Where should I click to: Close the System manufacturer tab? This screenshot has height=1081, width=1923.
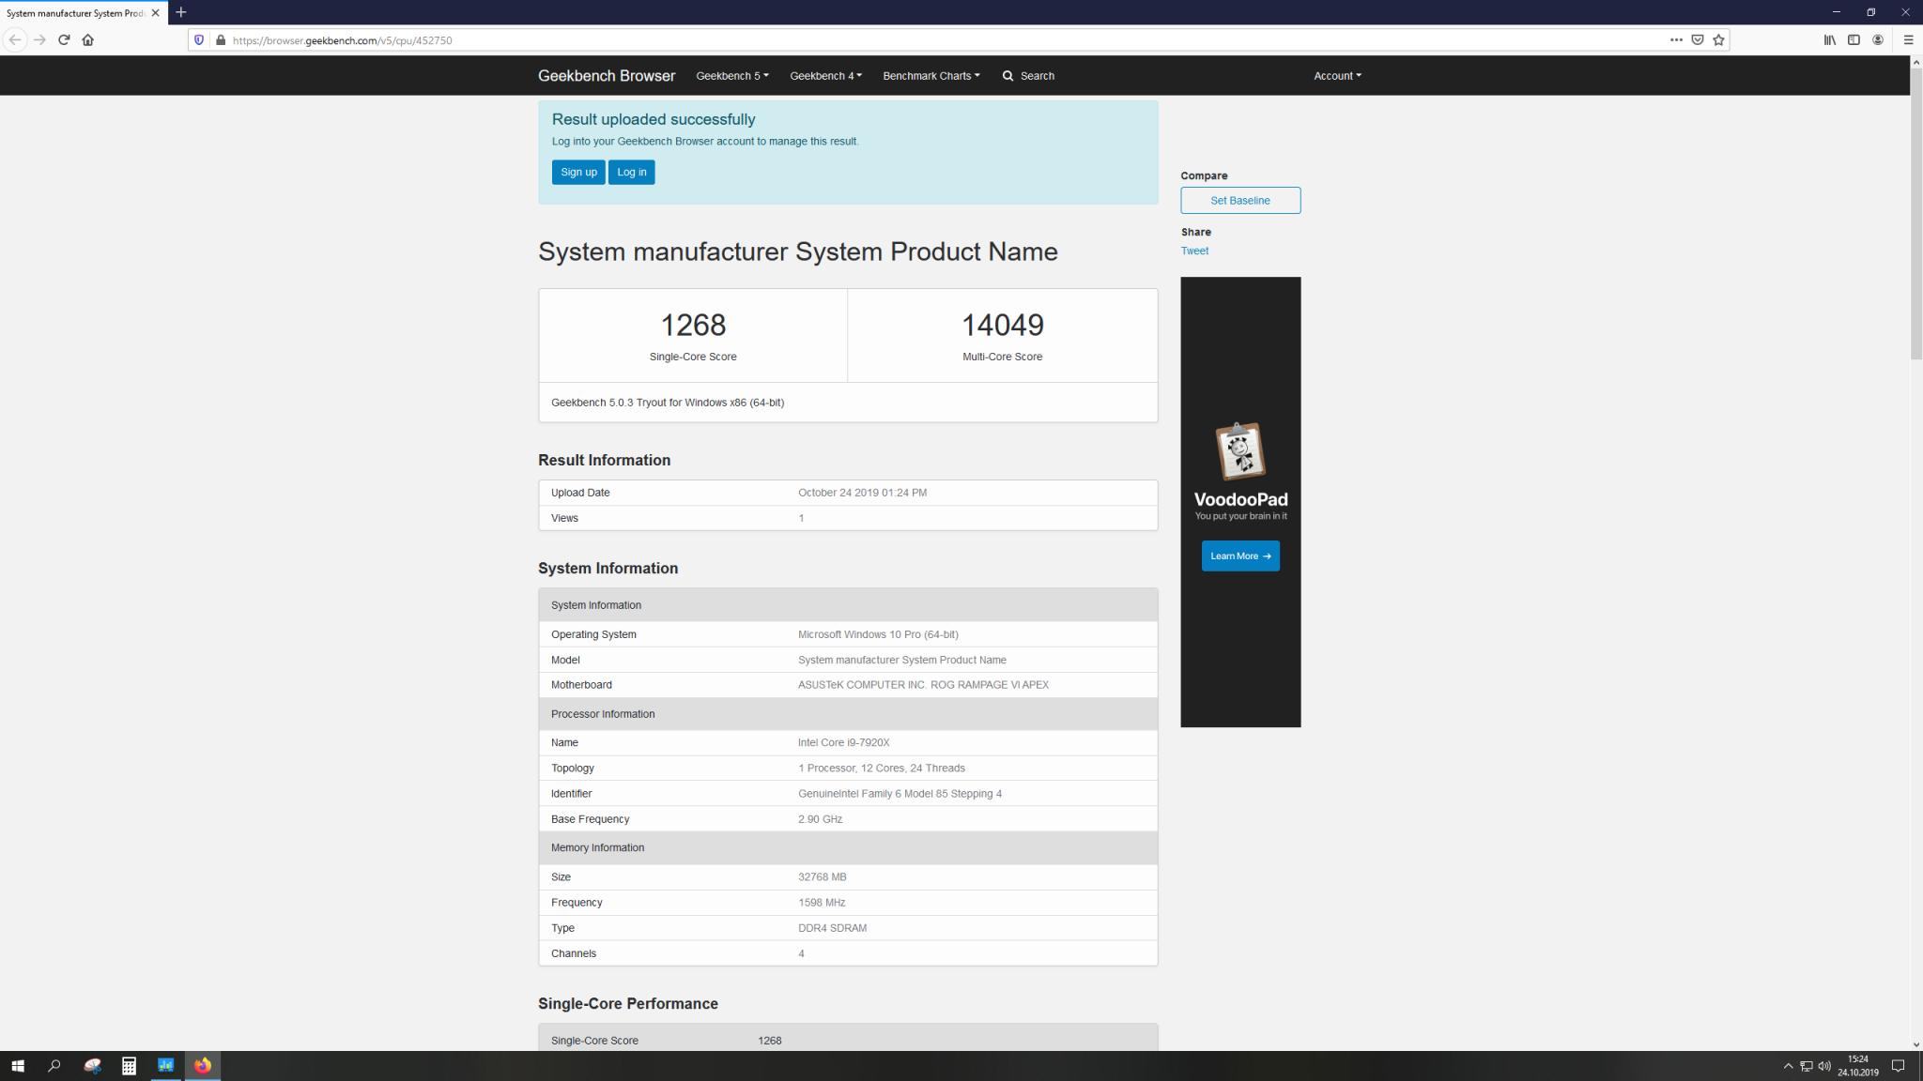tap(156, 13)
